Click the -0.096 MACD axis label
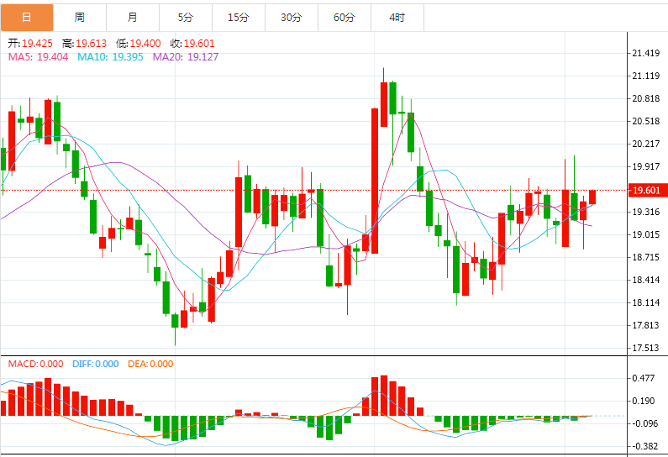Screen dimensions: 668x457 click(x=644, y=423)
